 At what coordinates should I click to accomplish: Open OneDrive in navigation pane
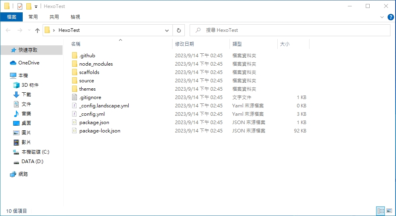[24, 63]
